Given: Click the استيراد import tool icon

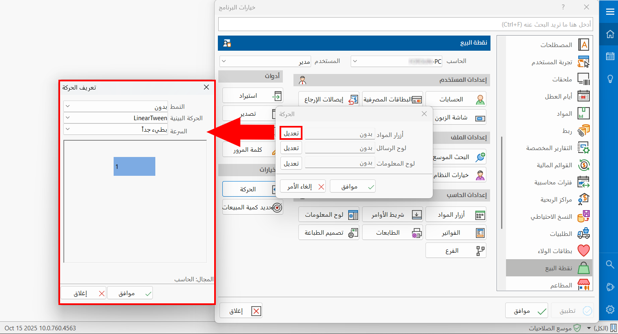Looking at the screenshot, I should pos(278,95).
